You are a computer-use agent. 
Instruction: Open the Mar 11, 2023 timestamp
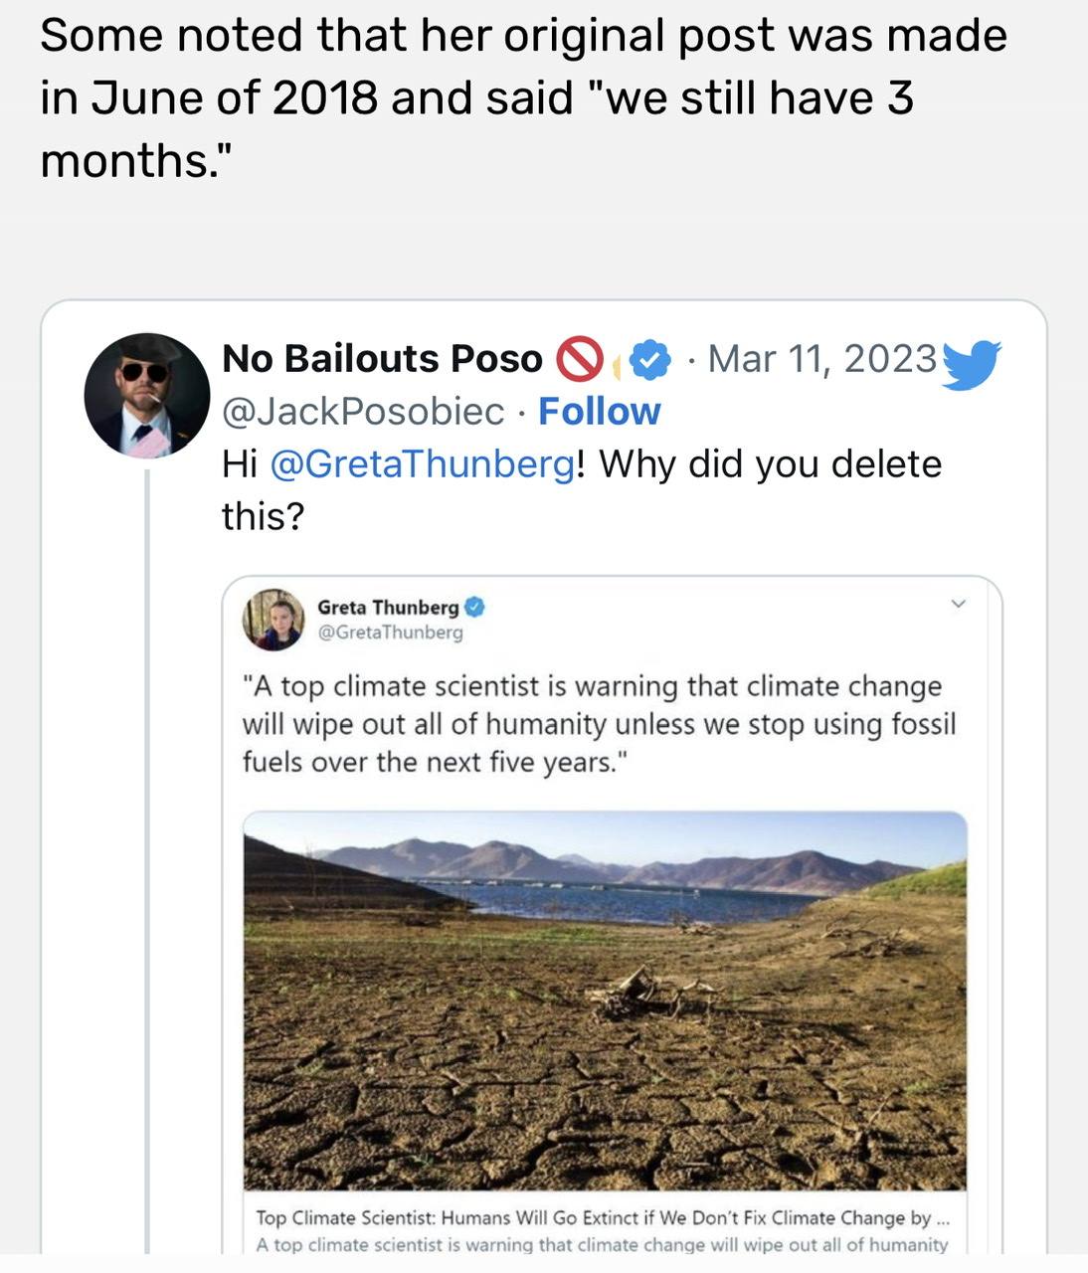(821, 358)
